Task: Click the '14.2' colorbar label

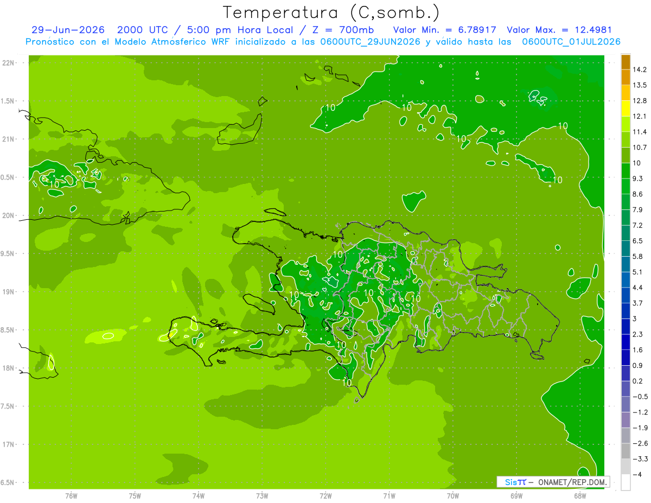Action: pyautogui.click(x=641, y=69)
